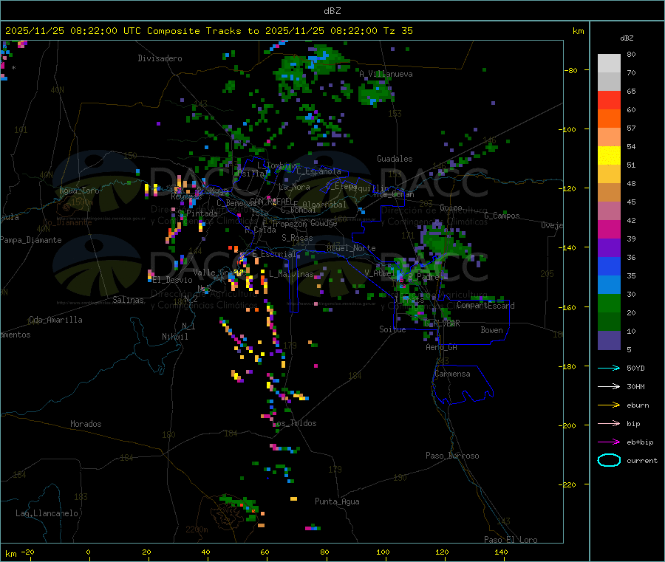Click the Agua_Toro map label
This screenshot has height=562, width=665.
79,191
